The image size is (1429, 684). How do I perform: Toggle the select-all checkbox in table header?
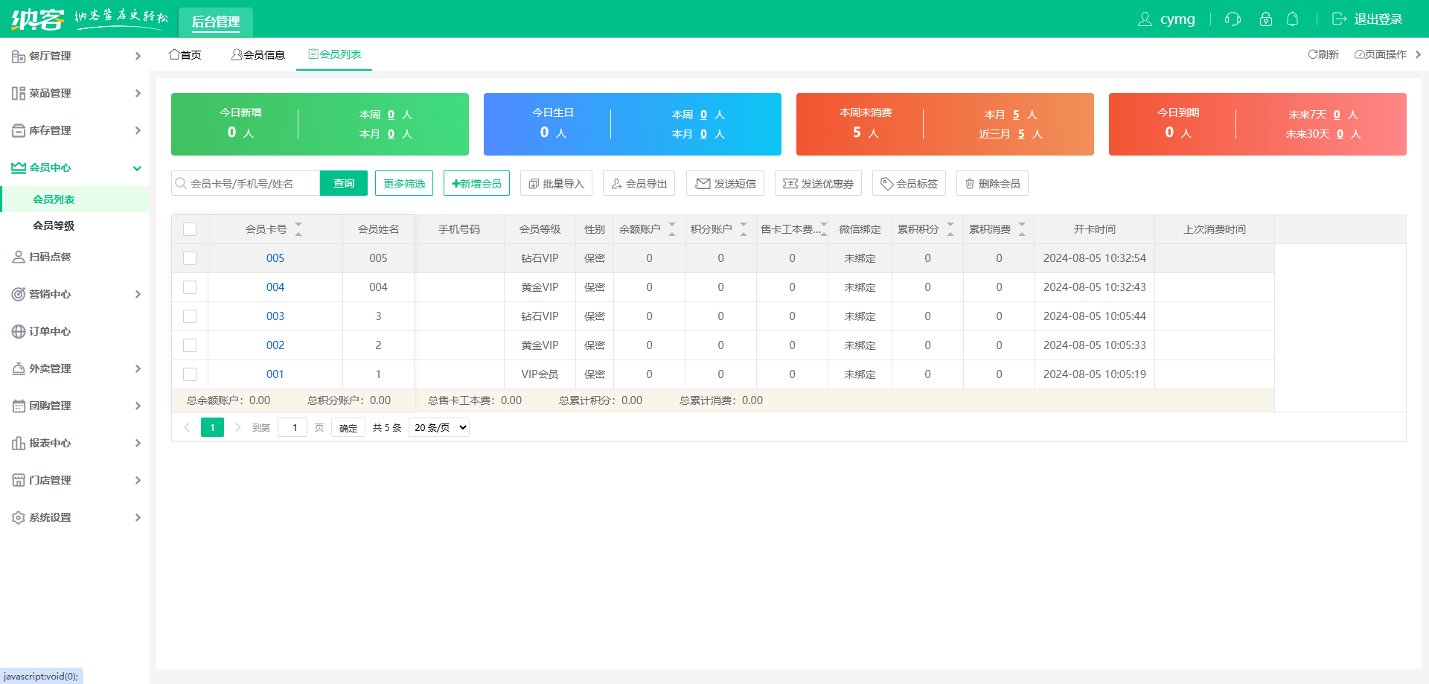pyautogui.click(x=190, y=229)
